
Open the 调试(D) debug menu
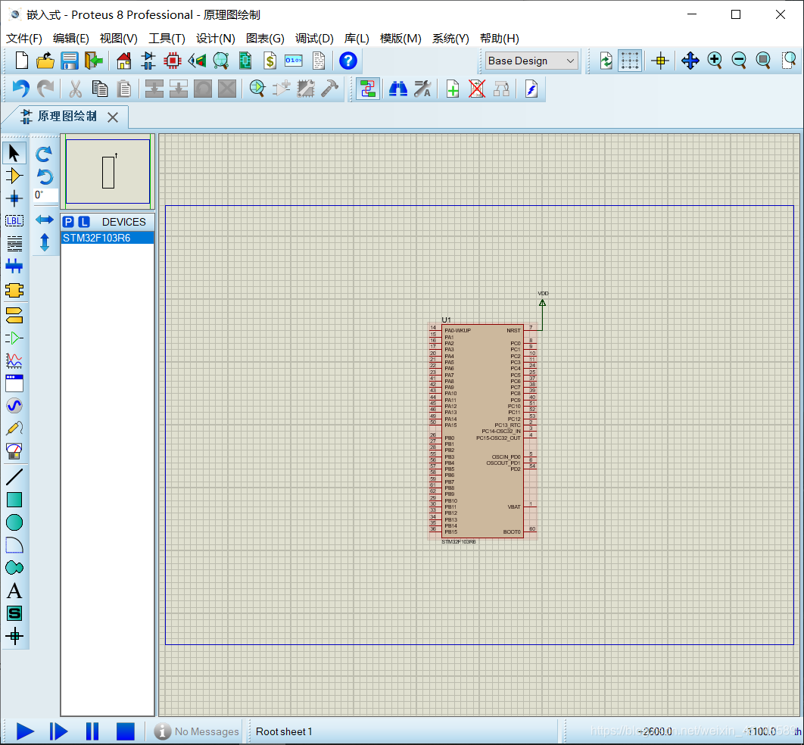pos(314,39)
